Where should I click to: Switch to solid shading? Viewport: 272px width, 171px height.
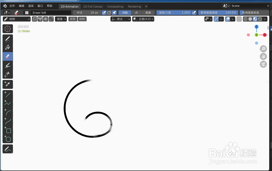250,19
